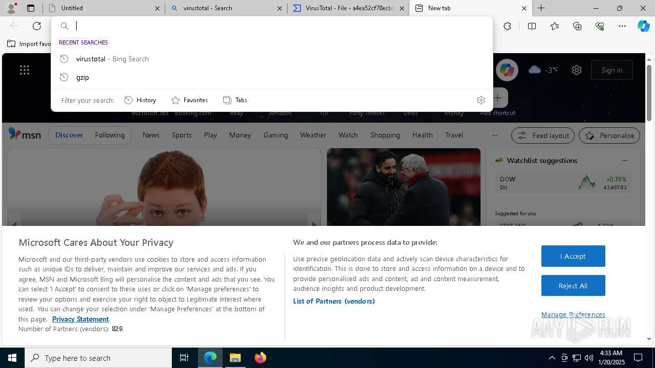This screenshot has width=655, height=368.
Task: Refresh the page
Action: pos(37,26)
